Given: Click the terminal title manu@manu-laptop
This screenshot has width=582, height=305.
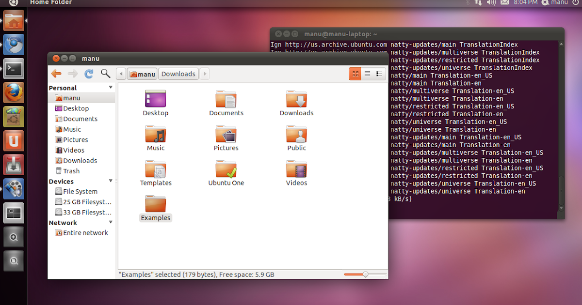Looking at the screenshot, I should tap(340, 34).
